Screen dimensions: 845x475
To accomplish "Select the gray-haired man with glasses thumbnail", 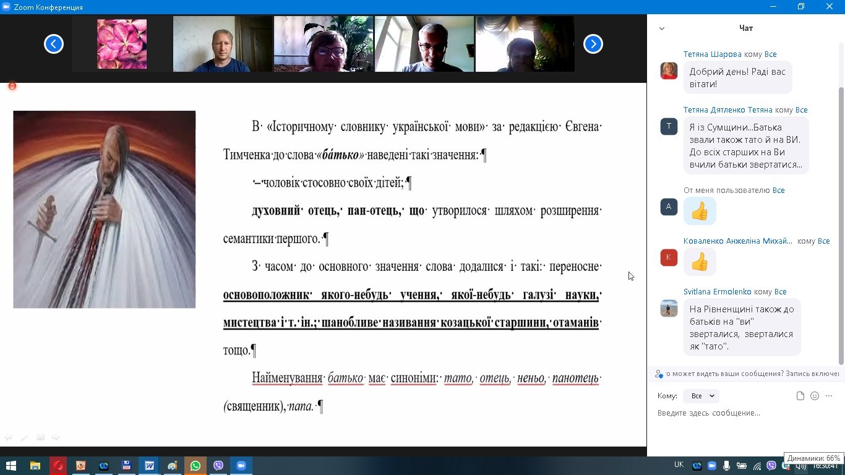I will (x=424, y=44).
